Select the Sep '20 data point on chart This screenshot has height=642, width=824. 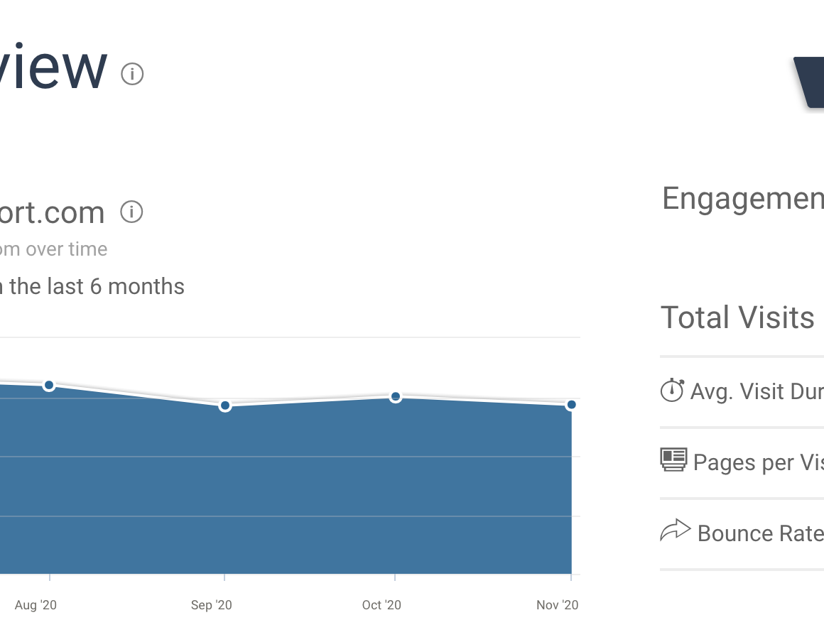click(x=225, y=406)
